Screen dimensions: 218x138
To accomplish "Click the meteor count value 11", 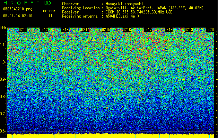I will 50,16.
